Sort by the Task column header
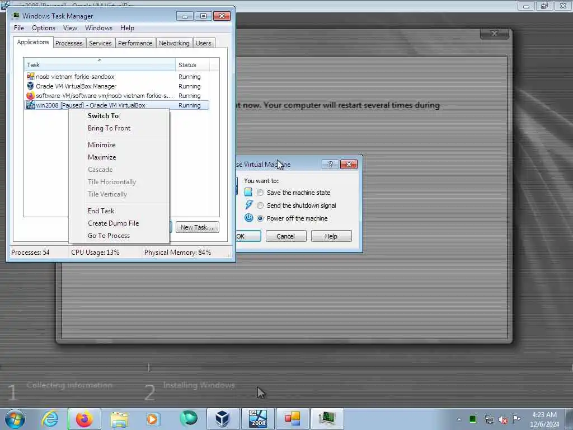The height and width of the screenshot is (430, 573). click(100, 64)
